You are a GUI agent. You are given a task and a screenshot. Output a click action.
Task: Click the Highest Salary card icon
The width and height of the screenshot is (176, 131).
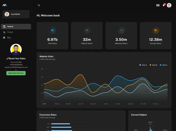point(87,30)
